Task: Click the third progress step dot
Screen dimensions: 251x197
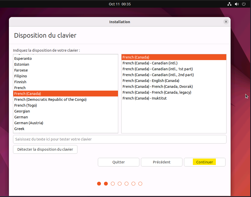Action: 113,184
